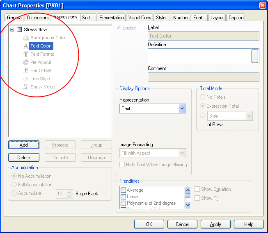Image resolution: width=268 pixels, height=233 pixels.
Task: Select the Sum of Rows radio button
Action: pyautogui.click(x=202, y=115)
